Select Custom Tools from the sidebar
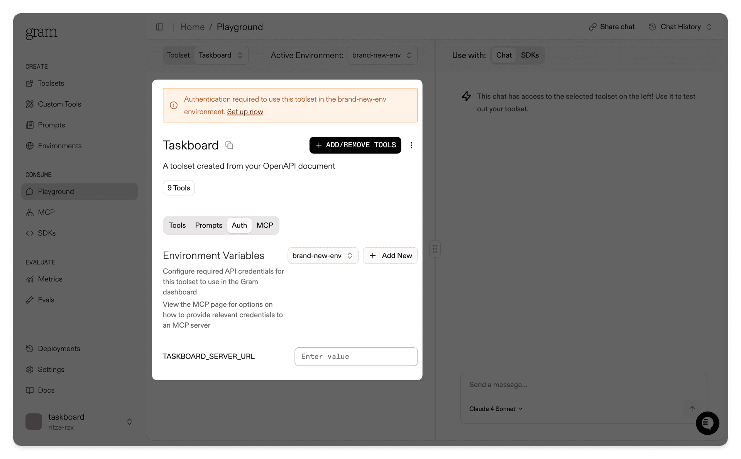 [59, 104]
